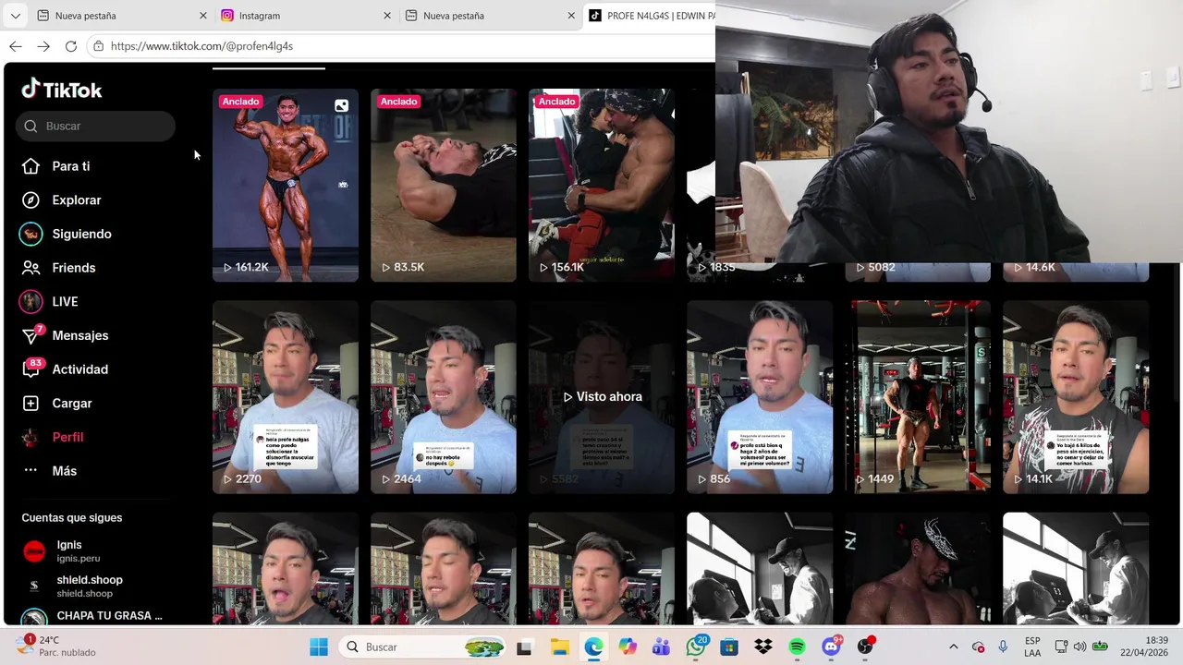Open Dropbox from taskbar
Screen dimensions: 1183x665
763,647
